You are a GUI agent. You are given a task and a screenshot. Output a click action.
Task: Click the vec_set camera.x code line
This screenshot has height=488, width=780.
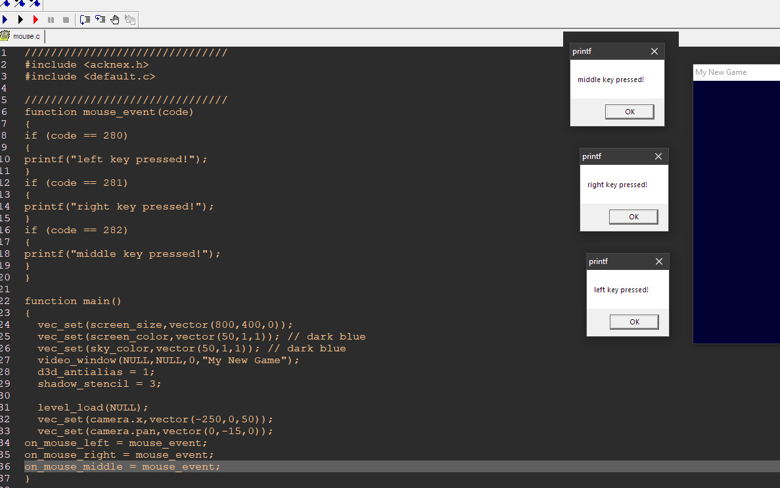click(x=155, y=419)
